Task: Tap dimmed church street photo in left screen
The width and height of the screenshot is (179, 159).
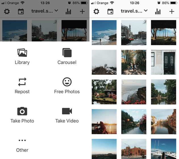Action: [x=44, y=31]
